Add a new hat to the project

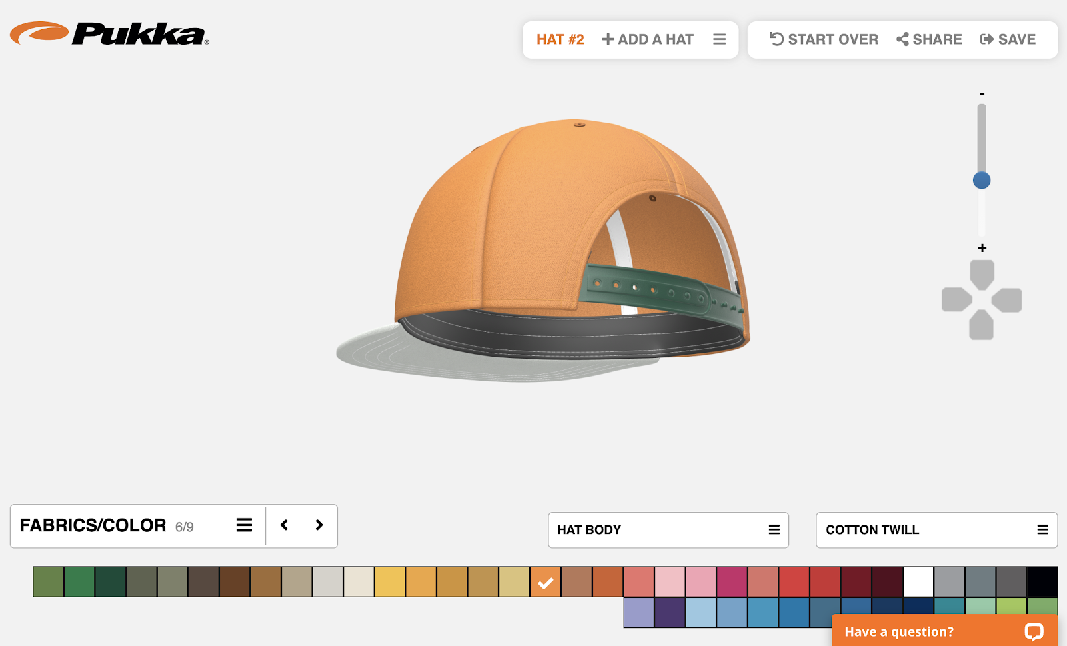646,39
